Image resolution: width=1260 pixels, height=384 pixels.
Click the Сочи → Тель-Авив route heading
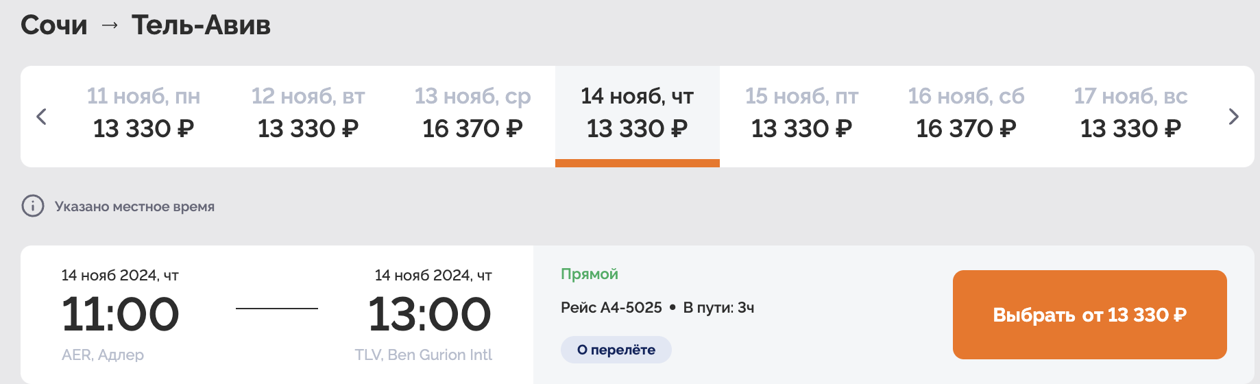[x=145, y=25]
